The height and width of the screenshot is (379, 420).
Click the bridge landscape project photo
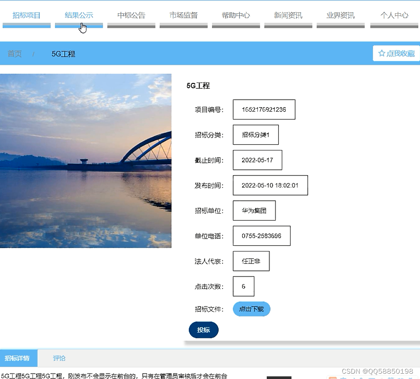[x=86, y=161]
